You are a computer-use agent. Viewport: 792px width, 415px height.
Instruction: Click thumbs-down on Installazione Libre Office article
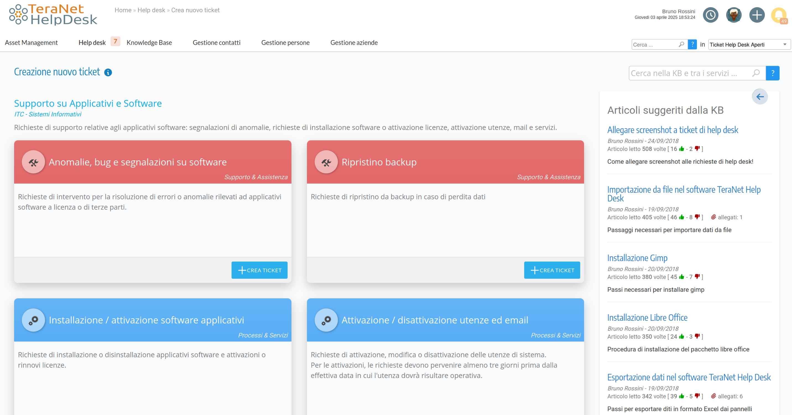[697, 336]
